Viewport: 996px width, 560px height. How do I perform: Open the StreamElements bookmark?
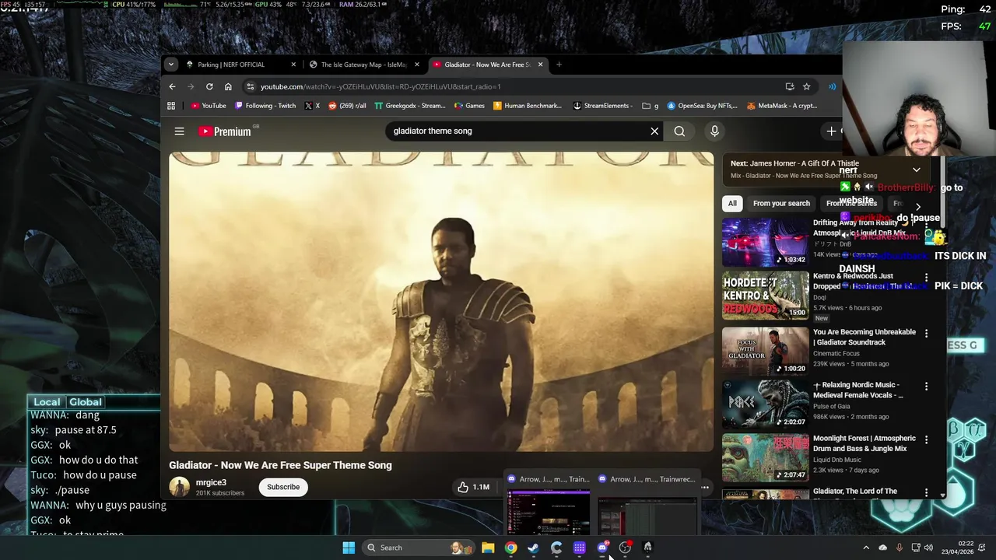[x=601, y=106]
